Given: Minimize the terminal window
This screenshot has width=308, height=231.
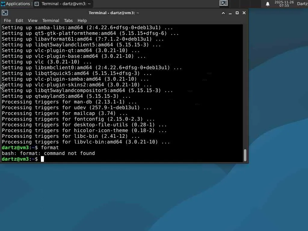Looking at the screenshot, I should (x=230, y=13).
